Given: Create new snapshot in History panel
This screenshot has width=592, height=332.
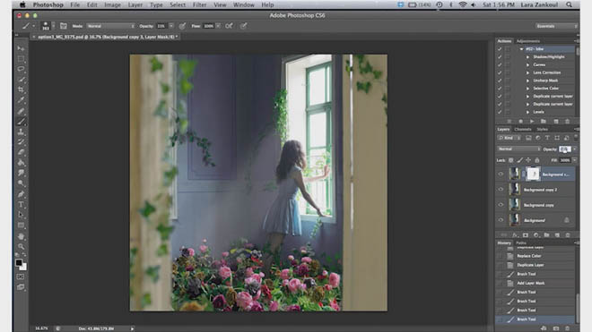Looking at the screenshot, I should (556, 328).
